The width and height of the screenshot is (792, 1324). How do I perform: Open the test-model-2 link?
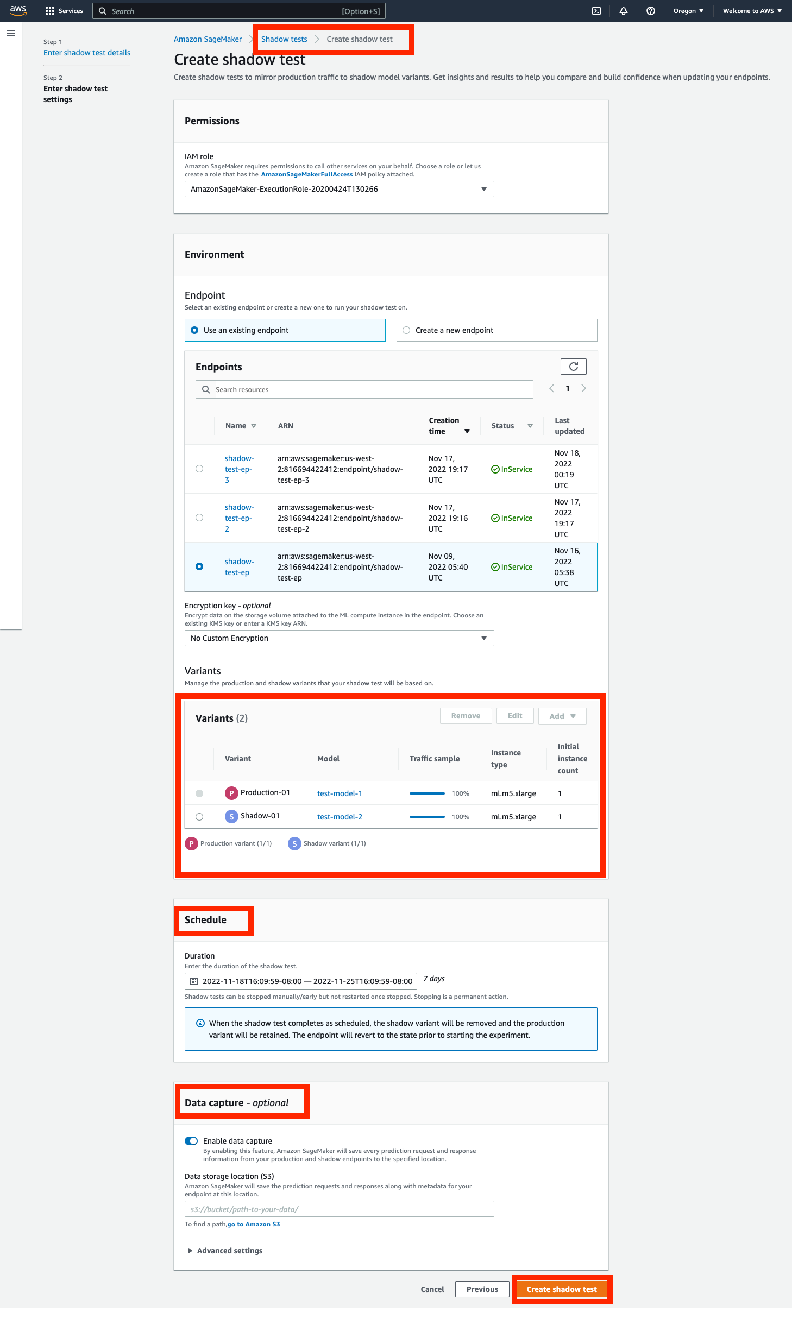tap(340, 817)
